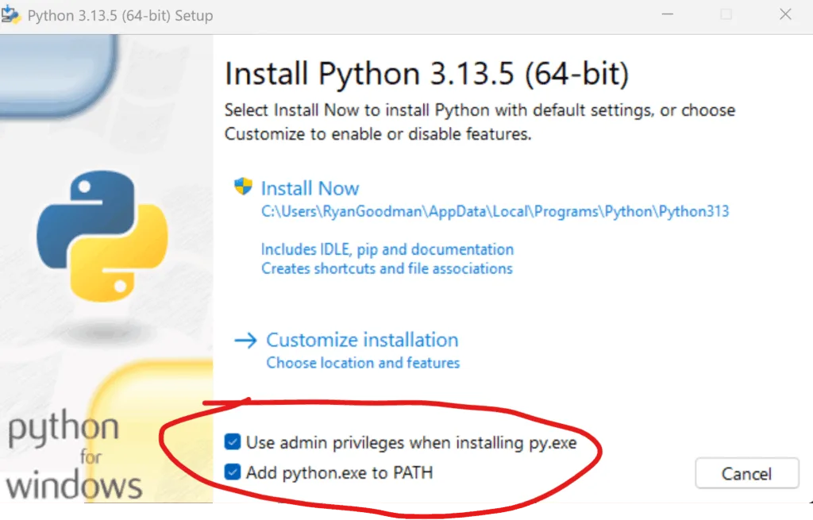This screenshot has width=813, height=520.
Task: Click the arrow icon next to Customize installation
Action: [245, 341]
